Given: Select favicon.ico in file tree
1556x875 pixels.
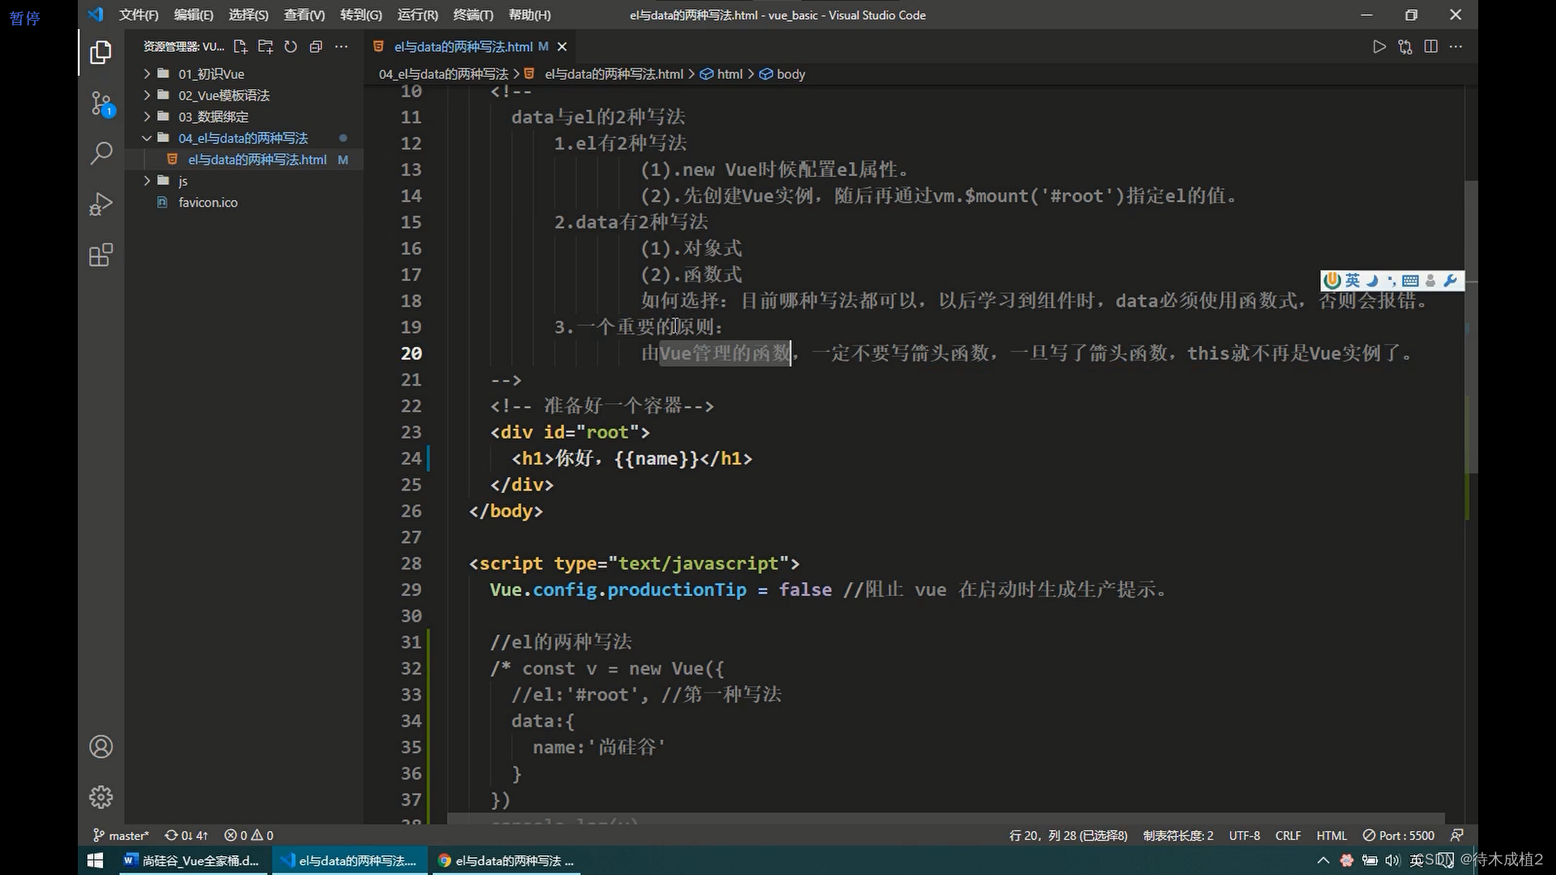Looking at the screenshot, I should 243,203.
